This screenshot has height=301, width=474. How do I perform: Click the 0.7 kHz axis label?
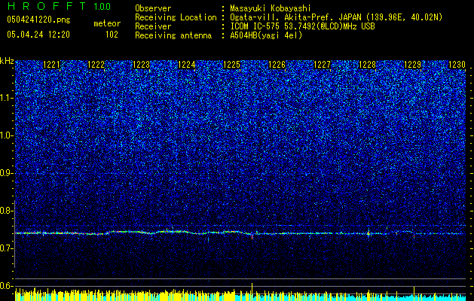click(x=7, y=248)
